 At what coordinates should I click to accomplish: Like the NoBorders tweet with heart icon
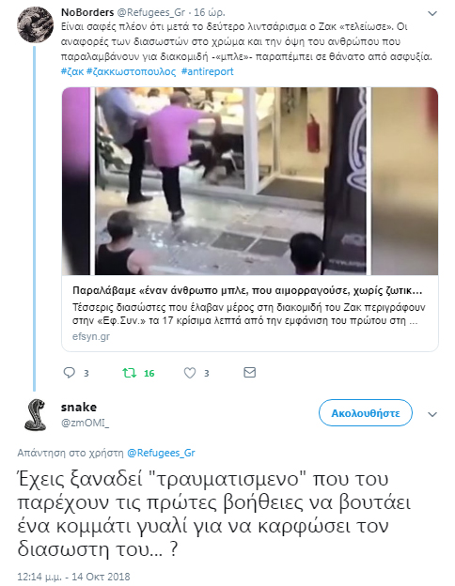click(190, 373)
